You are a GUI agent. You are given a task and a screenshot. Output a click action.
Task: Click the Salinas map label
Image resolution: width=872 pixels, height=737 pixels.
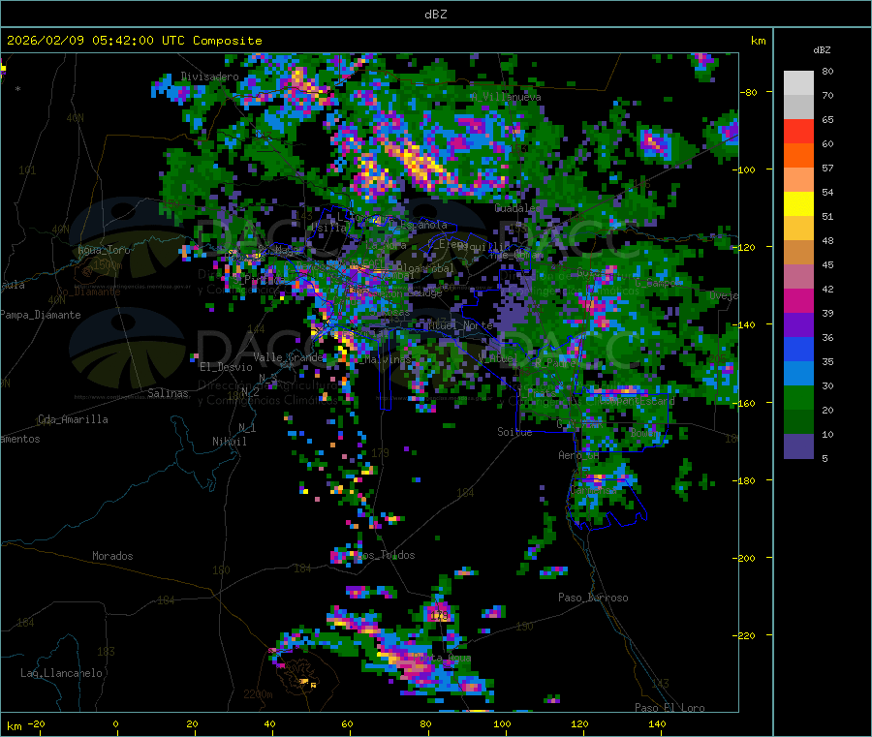(168, 393)
